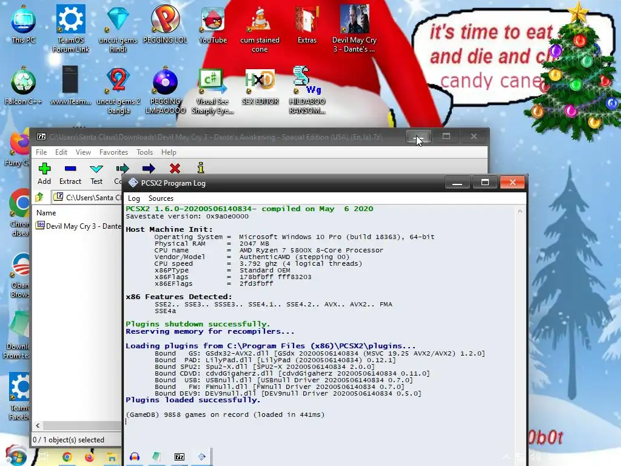
Task: Click the 7-Zip address path field
Action: pyautogui.click(x=87, y=197)
